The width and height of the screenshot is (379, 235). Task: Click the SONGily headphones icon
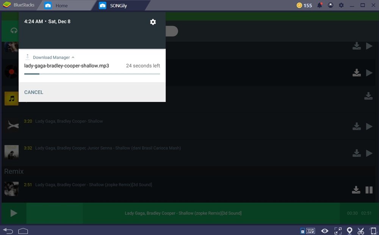click(x=14, y=31)
